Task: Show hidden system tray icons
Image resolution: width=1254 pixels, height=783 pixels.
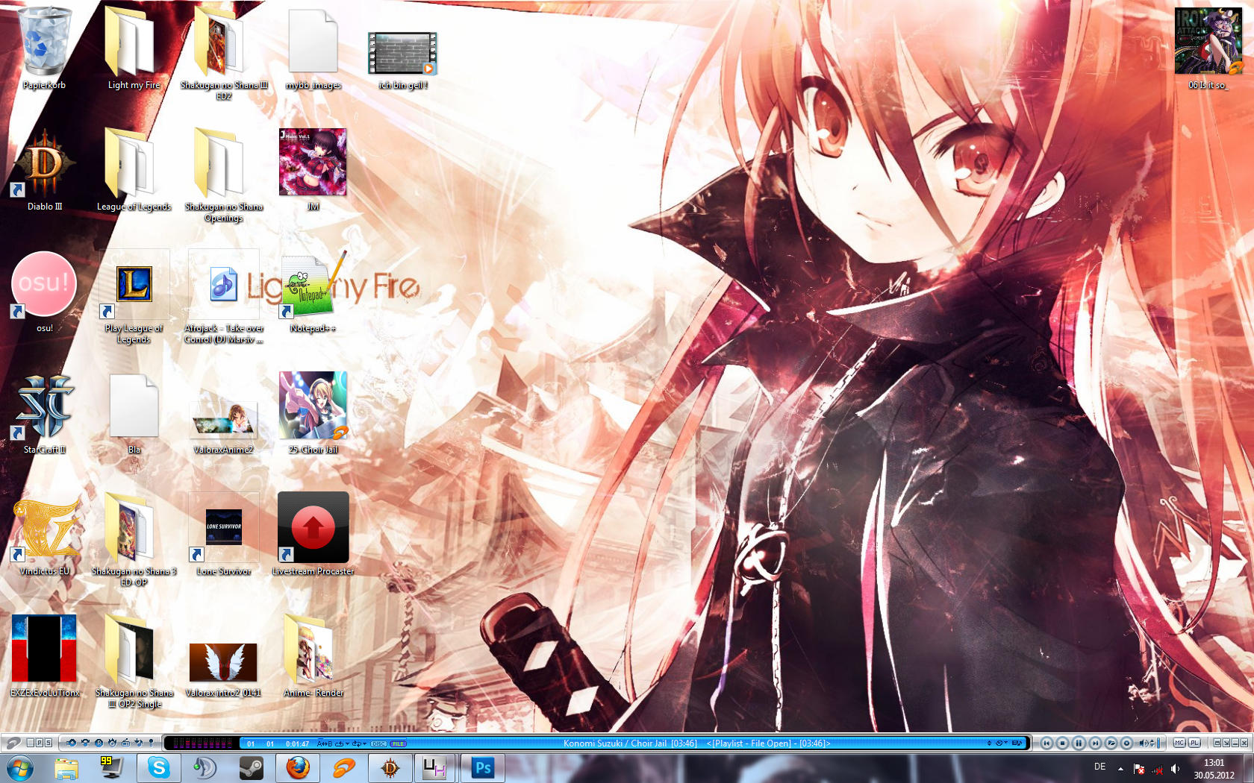Action: (x=1120, y=768)
